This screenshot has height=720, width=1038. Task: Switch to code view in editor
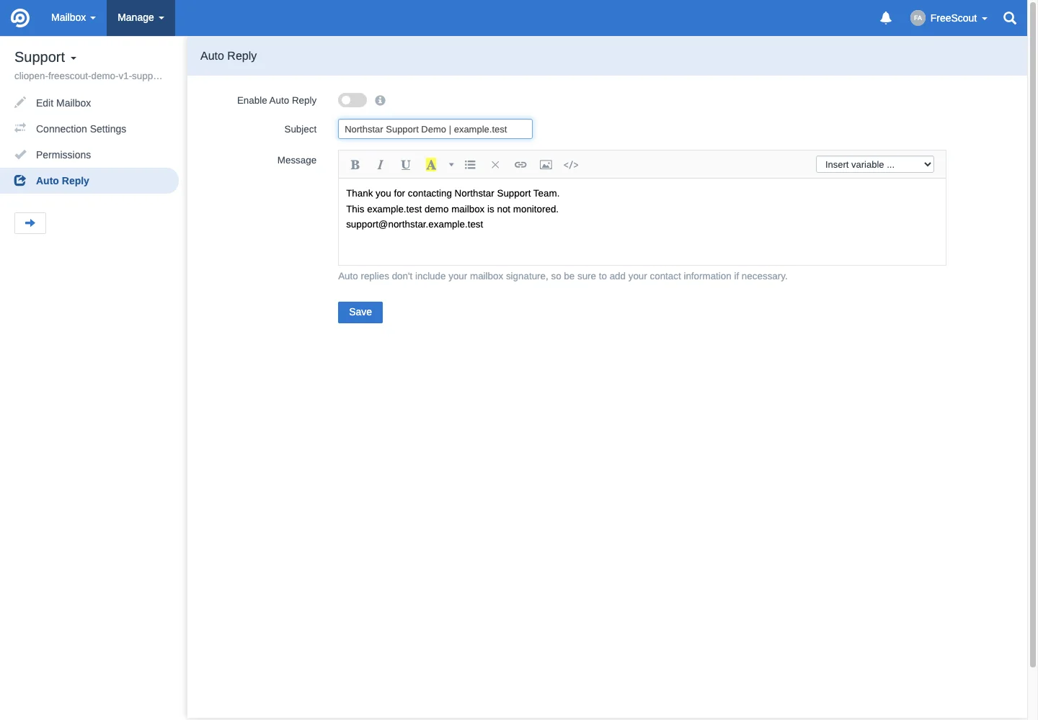point(571,165)
